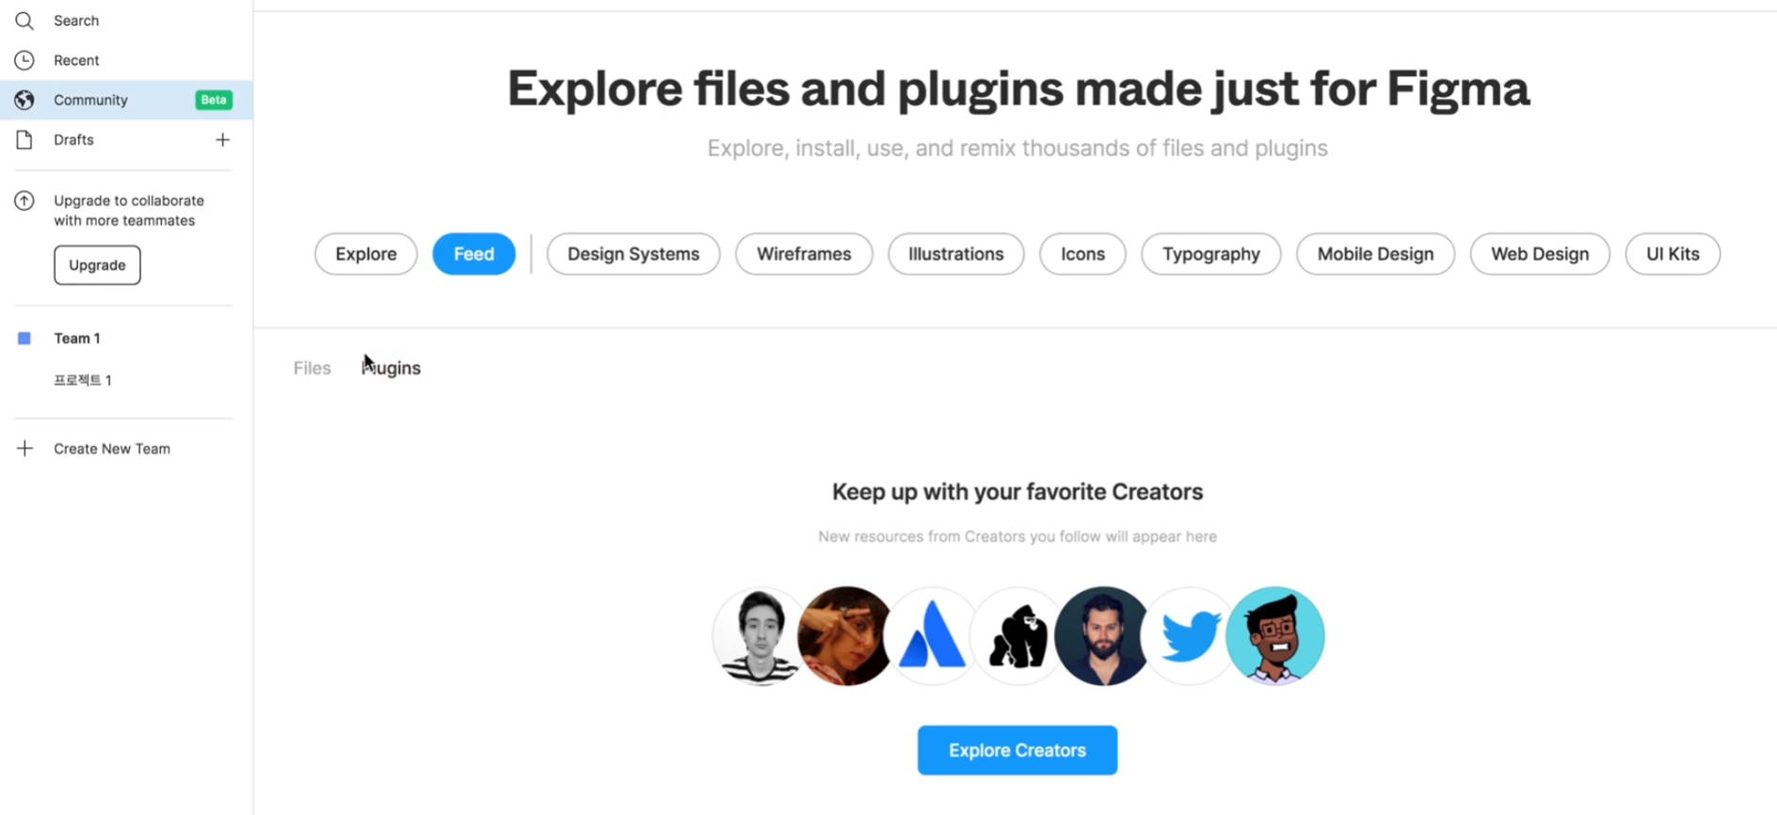Open the Search item in sidebar
Screen dimensions: 1777x815
click(x=126, y=21)
